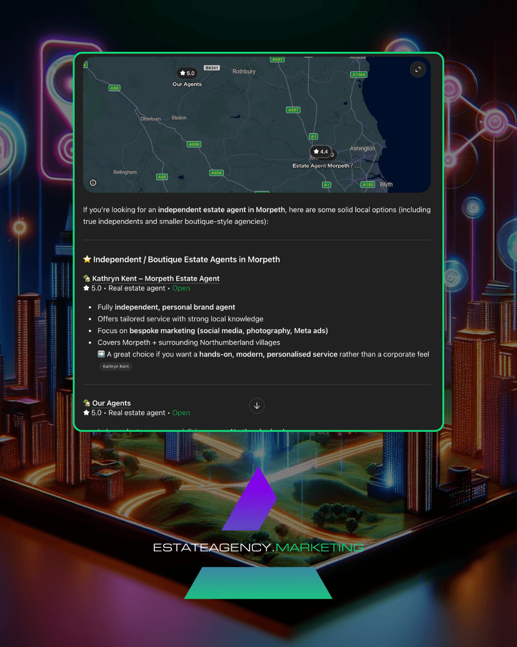Click Otterburn on the map

point(151,119)
